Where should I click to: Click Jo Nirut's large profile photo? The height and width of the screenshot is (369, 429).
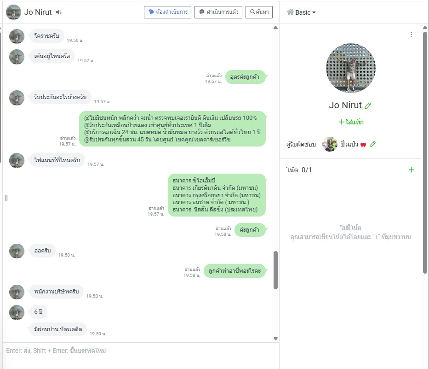(351, 68)
